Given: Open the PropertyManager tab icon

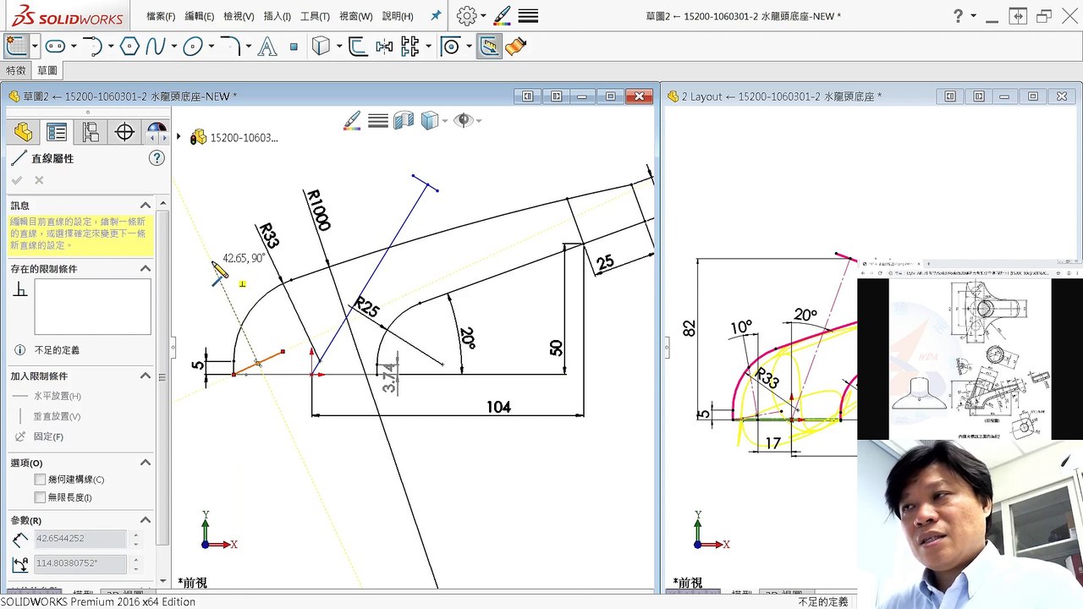Looking at the screenshot, I should (57, 132).
